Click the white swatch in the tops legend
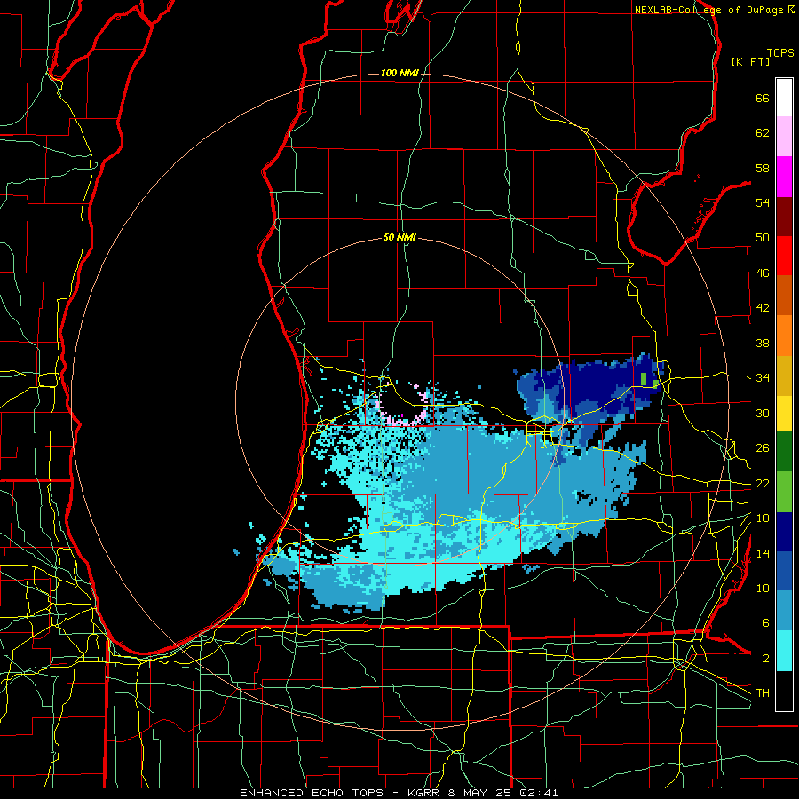 click(x=784, y=98)
